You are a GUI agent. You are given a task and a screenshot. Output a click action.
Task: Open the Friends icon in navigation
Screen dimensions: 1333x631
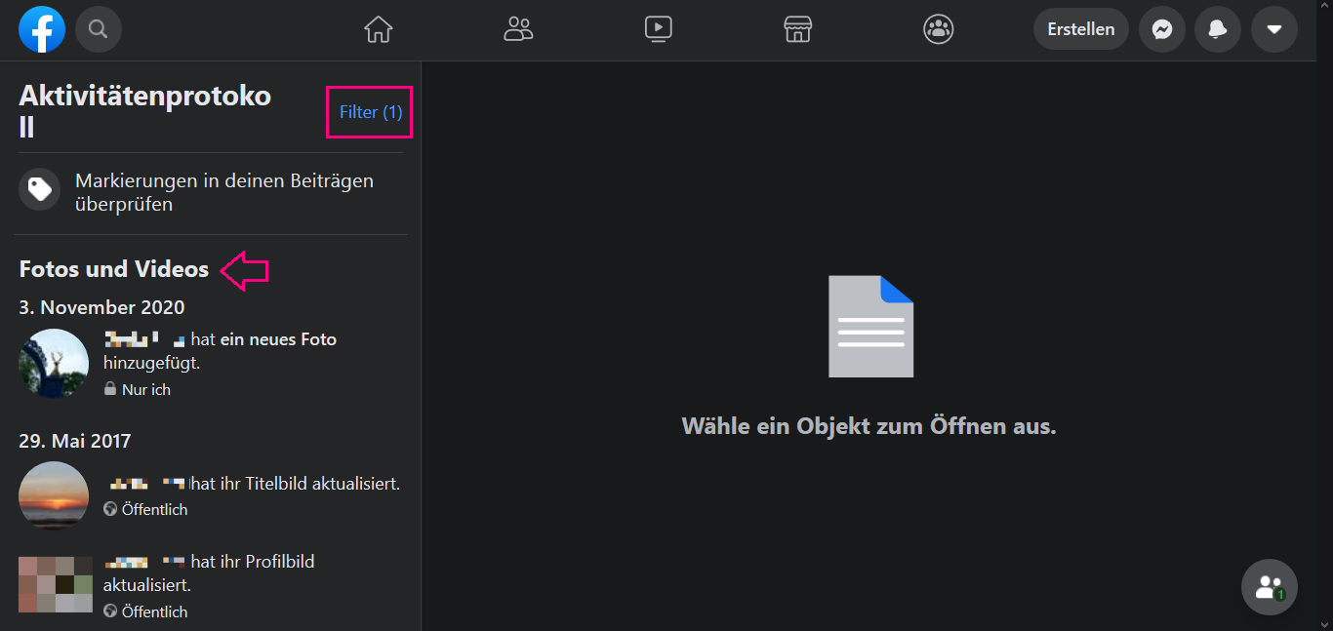click(518, 29)
